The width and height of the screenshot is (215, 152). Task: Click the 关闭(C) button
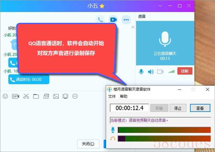click(88, 144)
